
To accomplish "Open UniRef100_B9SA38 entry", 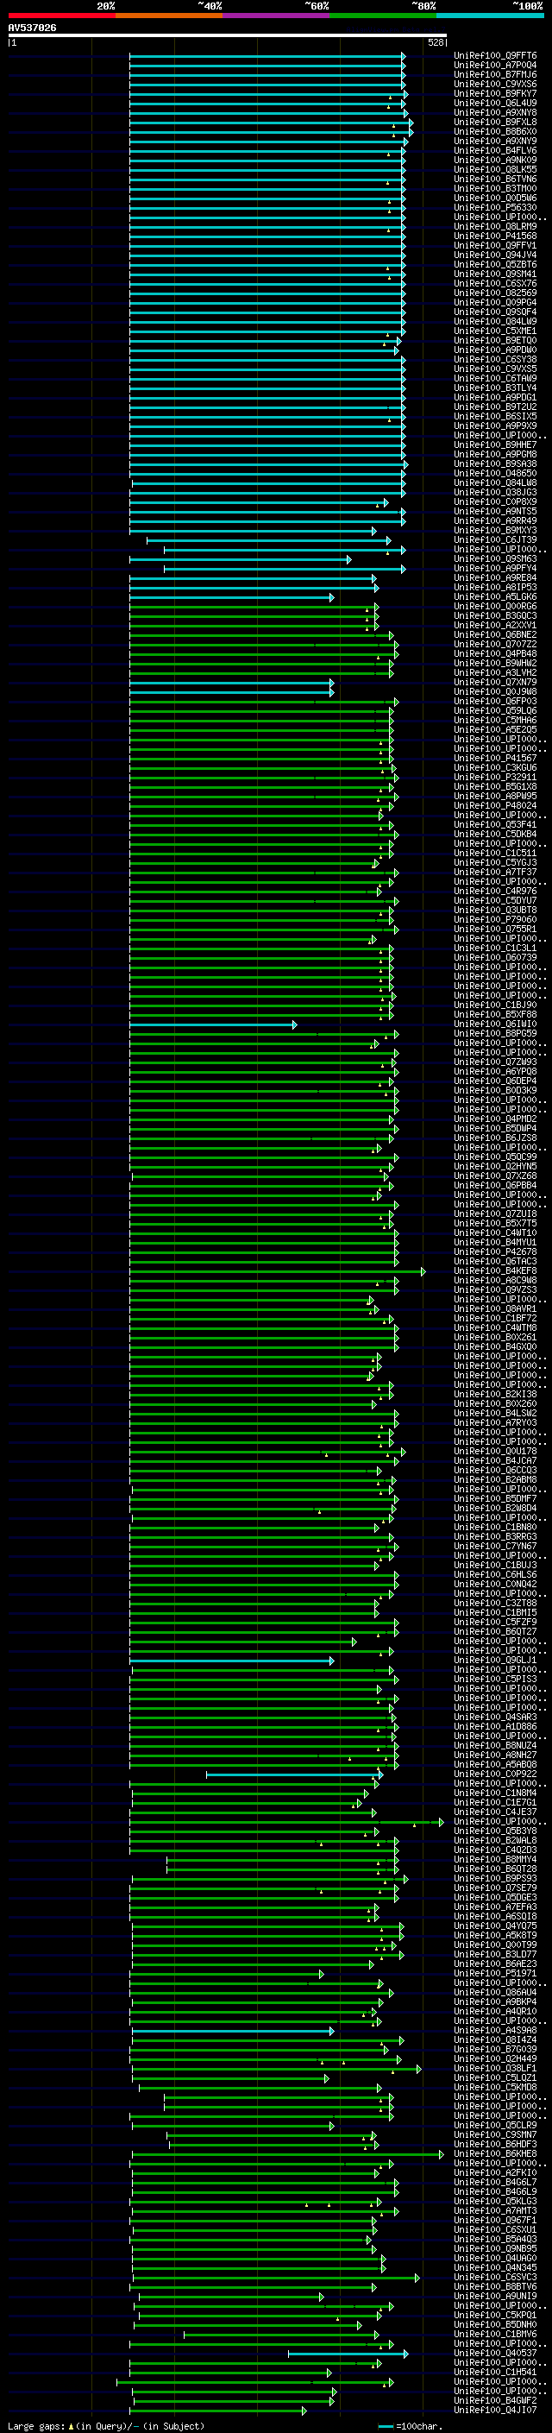I will pyautogui.click(x=495, y=463).
